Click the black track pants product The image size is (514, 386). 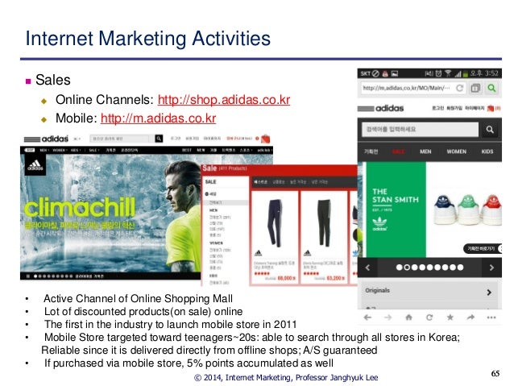pos(324,223)
